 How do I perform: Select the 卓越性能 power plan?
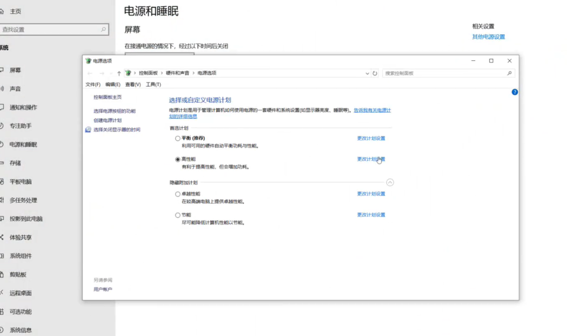[x=178, y=194]
